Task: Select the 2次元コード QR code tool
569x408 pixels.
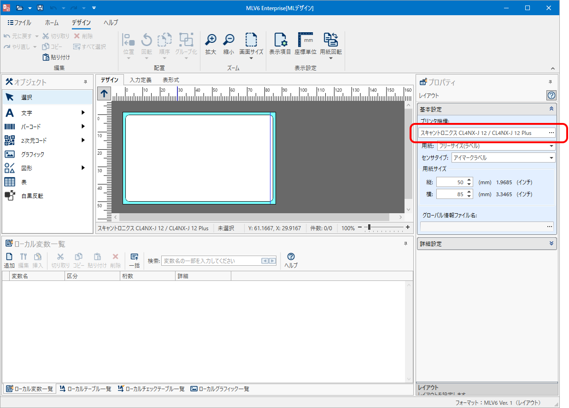Action: pos(34,140)
